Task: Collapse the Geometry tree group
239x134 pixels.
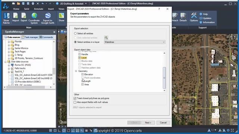Action: (x=76, y=71)
